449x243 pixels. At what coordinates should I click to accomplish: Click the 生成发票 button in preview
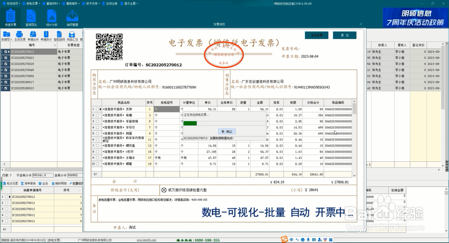(x=317, y=35)
